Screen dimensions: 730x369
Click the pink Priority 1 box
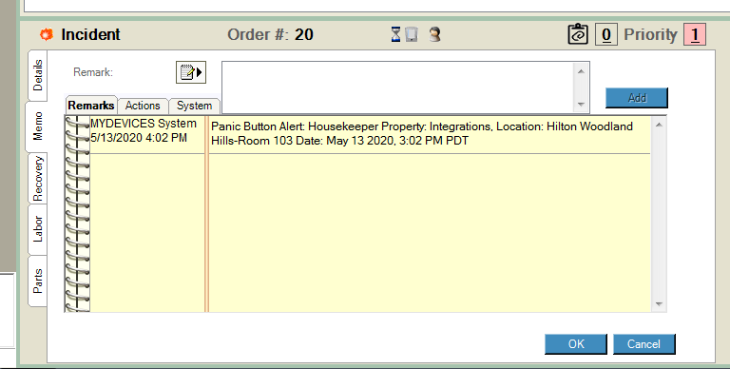click(x=695, y=35)
